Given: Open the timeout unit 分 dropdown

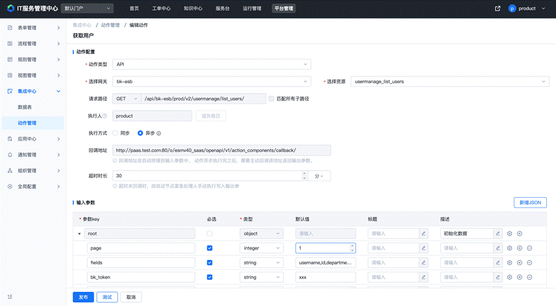Looking at the screenshot, I should click(x=319, y=176).
